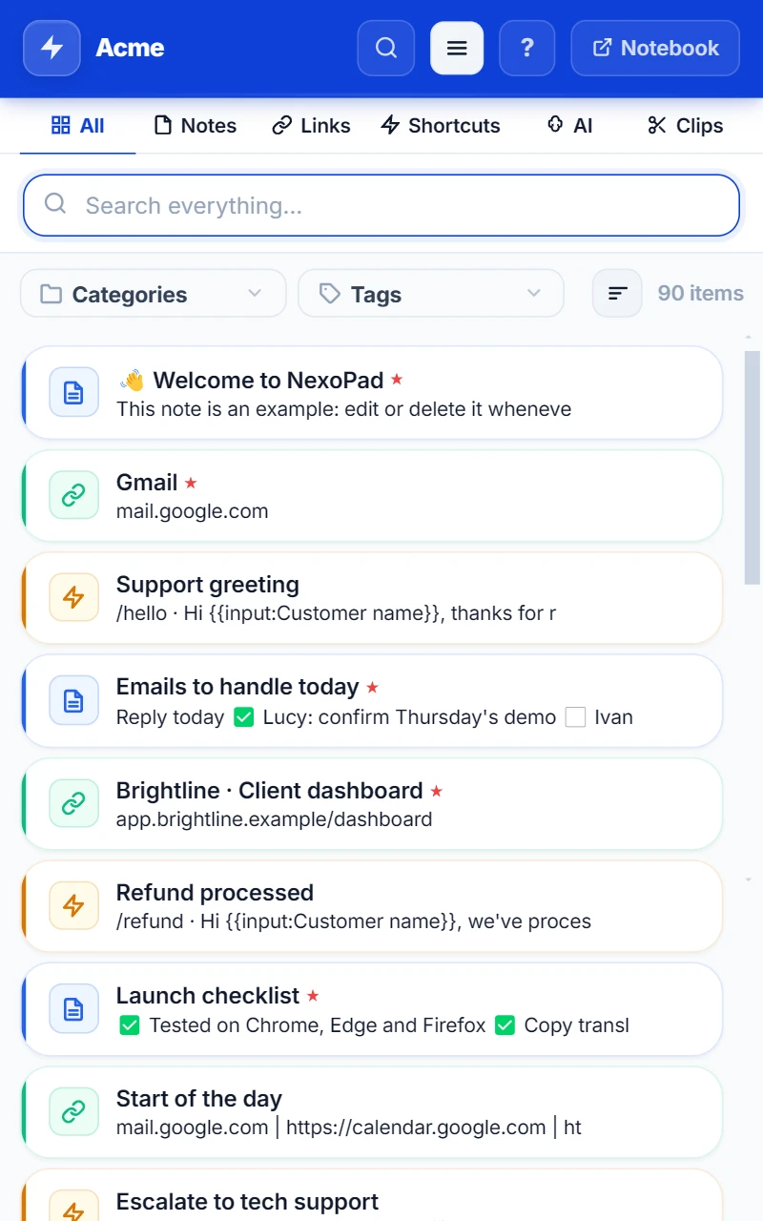This screenshot has width=763, height=1221.
Task: Focus the Search everything field
Action: [x=381, y=205]
